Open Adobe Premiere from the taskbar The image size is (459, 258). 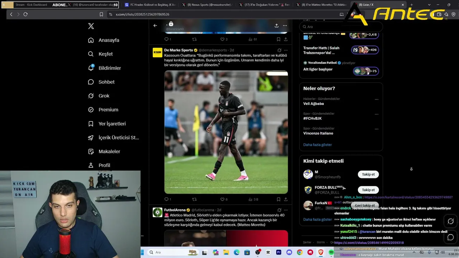click(278, 252)
